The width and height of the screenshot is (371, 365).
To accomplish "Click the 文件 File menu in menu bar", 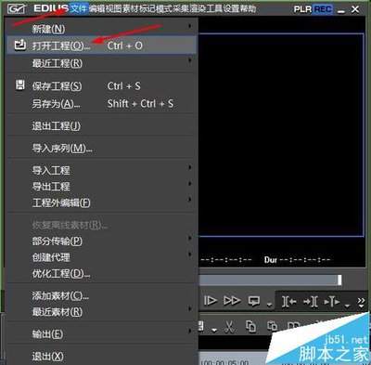I will pyautogui.click(x=79, y=8).
